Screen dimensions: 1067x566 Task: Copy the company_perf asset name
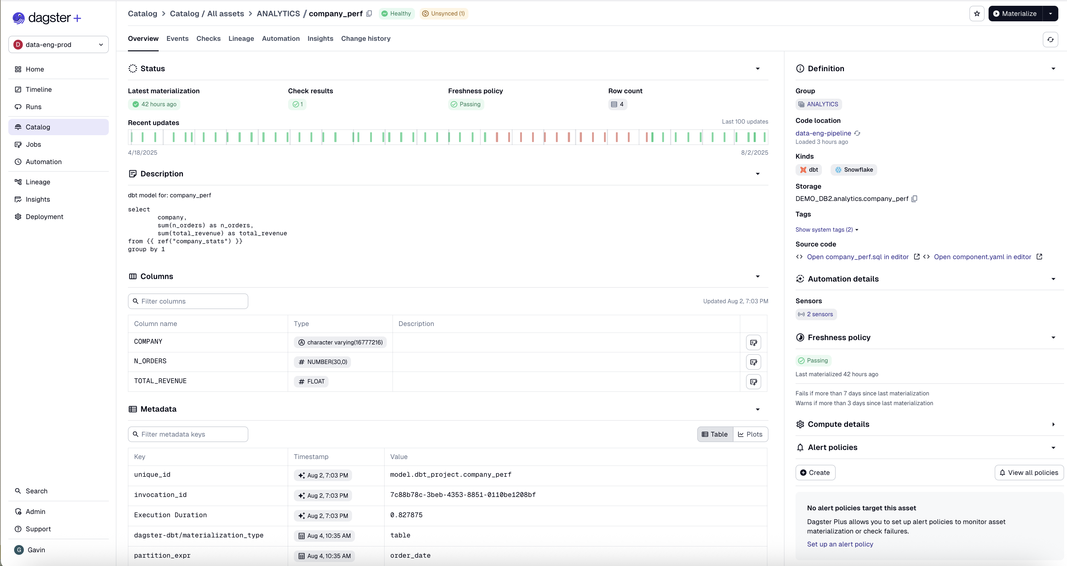(x=369, y=13)
